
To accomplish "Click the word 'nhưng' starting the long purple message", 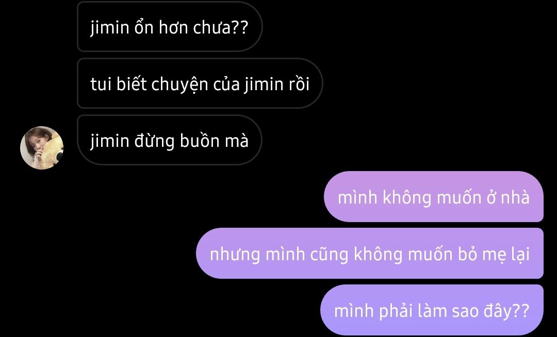I will click(235, 255).
